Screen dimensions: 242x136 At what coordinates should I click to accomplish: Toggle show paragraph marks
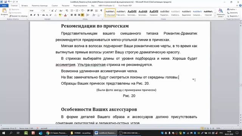[101, 11]
